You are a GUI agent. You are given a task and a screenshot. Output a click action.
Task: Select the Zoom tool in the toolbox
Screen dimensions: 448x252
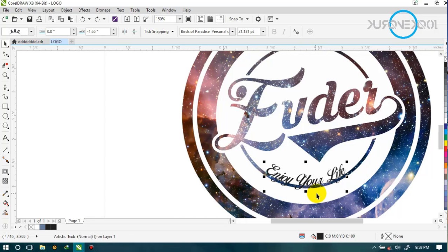(x=5, y=75)
